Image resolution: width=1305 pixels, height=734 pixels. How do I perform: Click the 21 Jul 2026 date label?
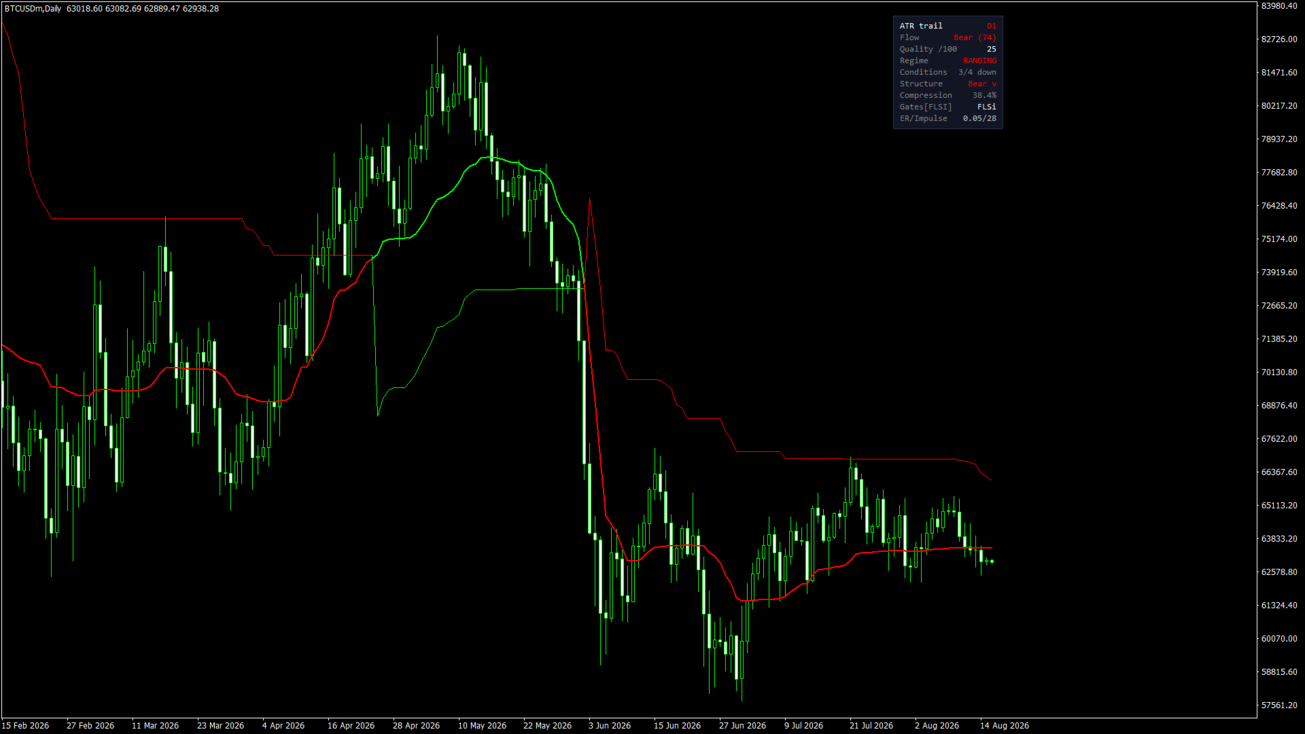click(871, 726)
